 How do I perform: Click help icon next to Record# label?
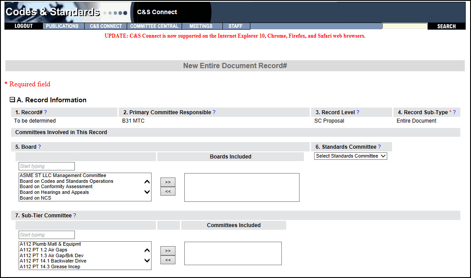pyautogui.click(x=46, y=112)
